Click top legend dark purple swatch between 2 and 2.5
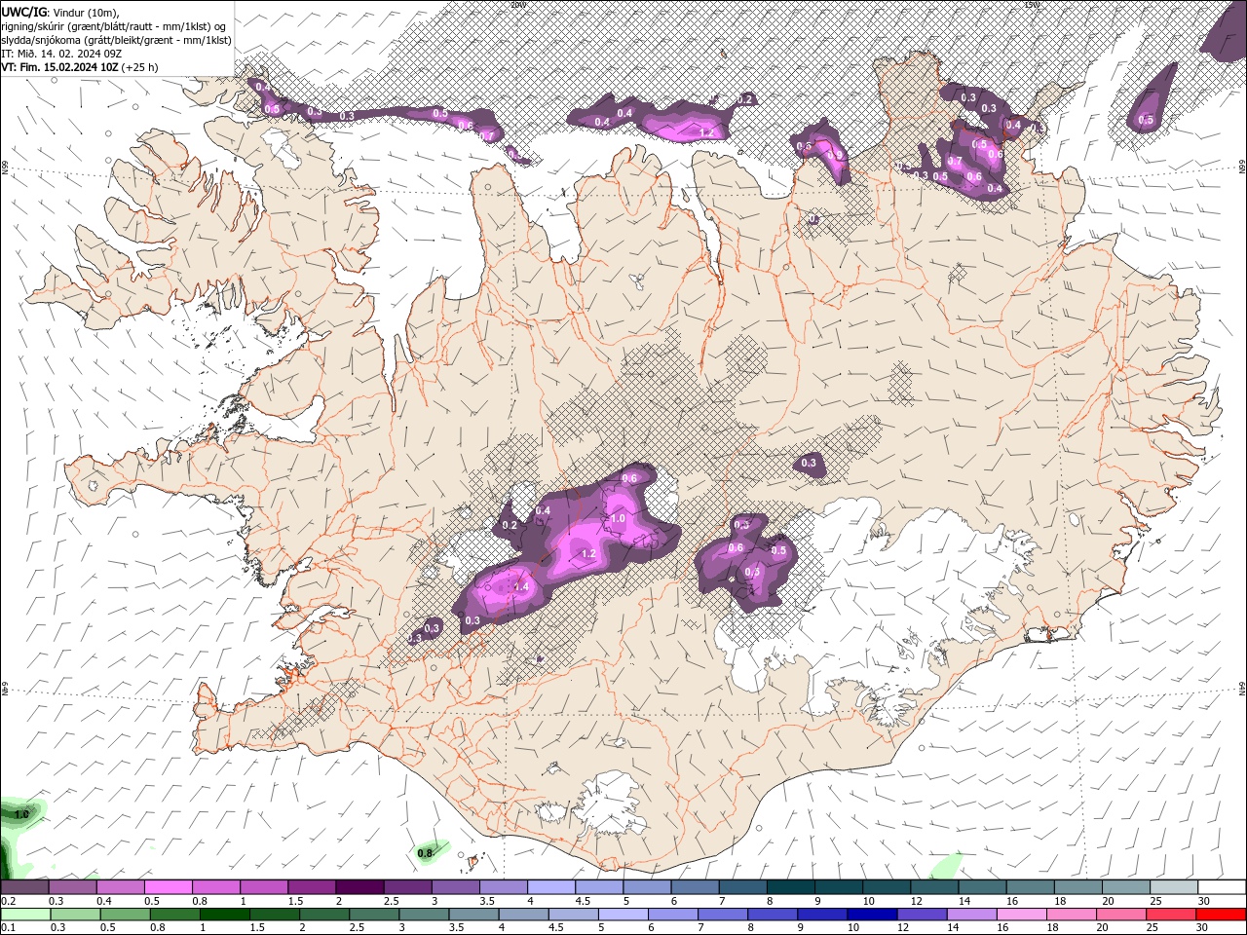This screenshot has height=935, width=1247. tap(359, 887)
